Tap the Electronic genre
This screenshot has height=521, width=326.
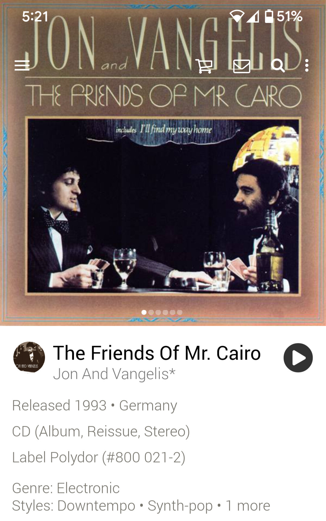[x=88, y=488]
